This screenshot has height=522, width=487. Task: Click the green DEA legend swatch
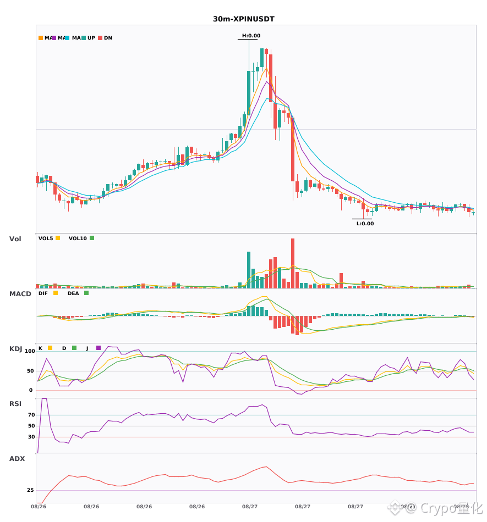point(86,293)
